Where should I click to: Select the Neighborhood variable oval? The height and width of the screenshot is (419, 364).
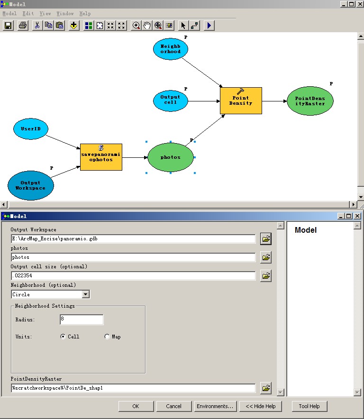(x=171, y=49)
